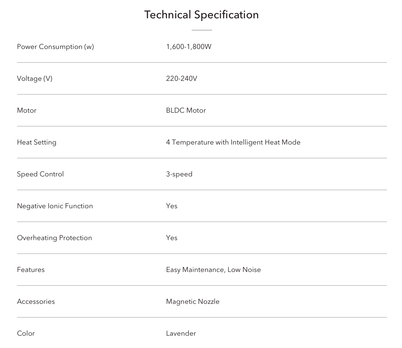Click Yes beside Overheating Protection
This screenshot has height=348, width=402.
coord(172,238)
